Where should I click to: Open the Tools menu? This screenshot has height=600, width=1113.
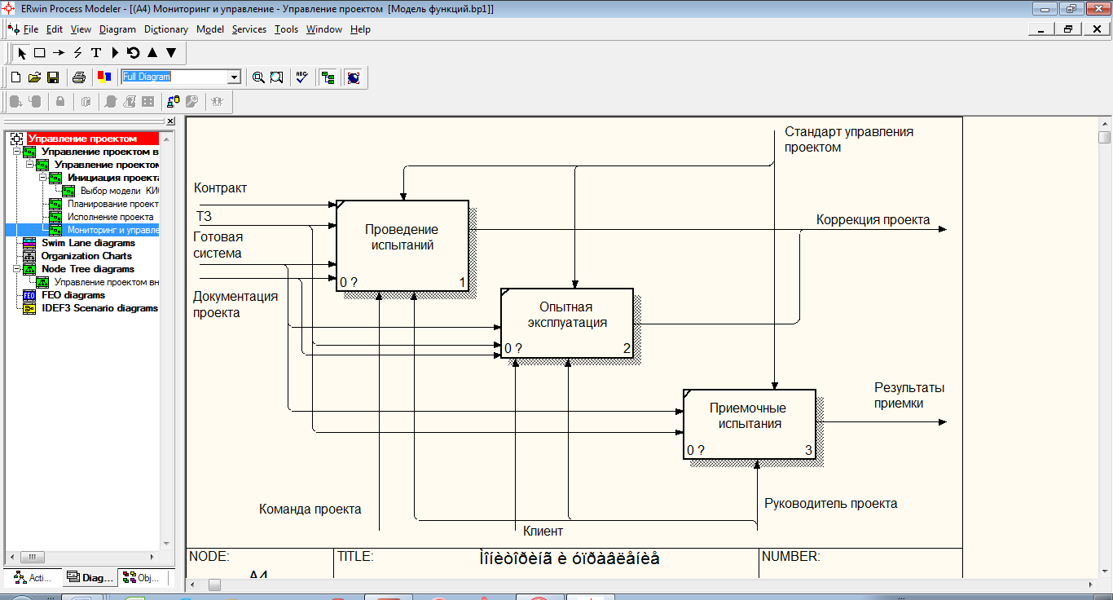(286, 29)
